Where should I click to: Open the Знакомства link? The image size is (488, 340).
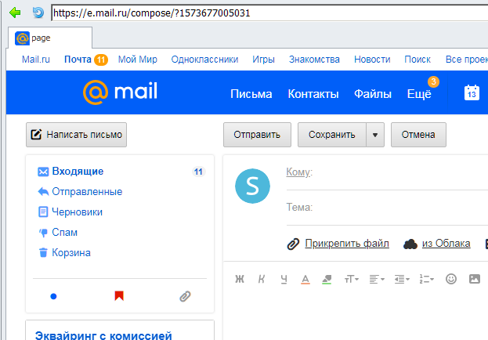[314, 60]
